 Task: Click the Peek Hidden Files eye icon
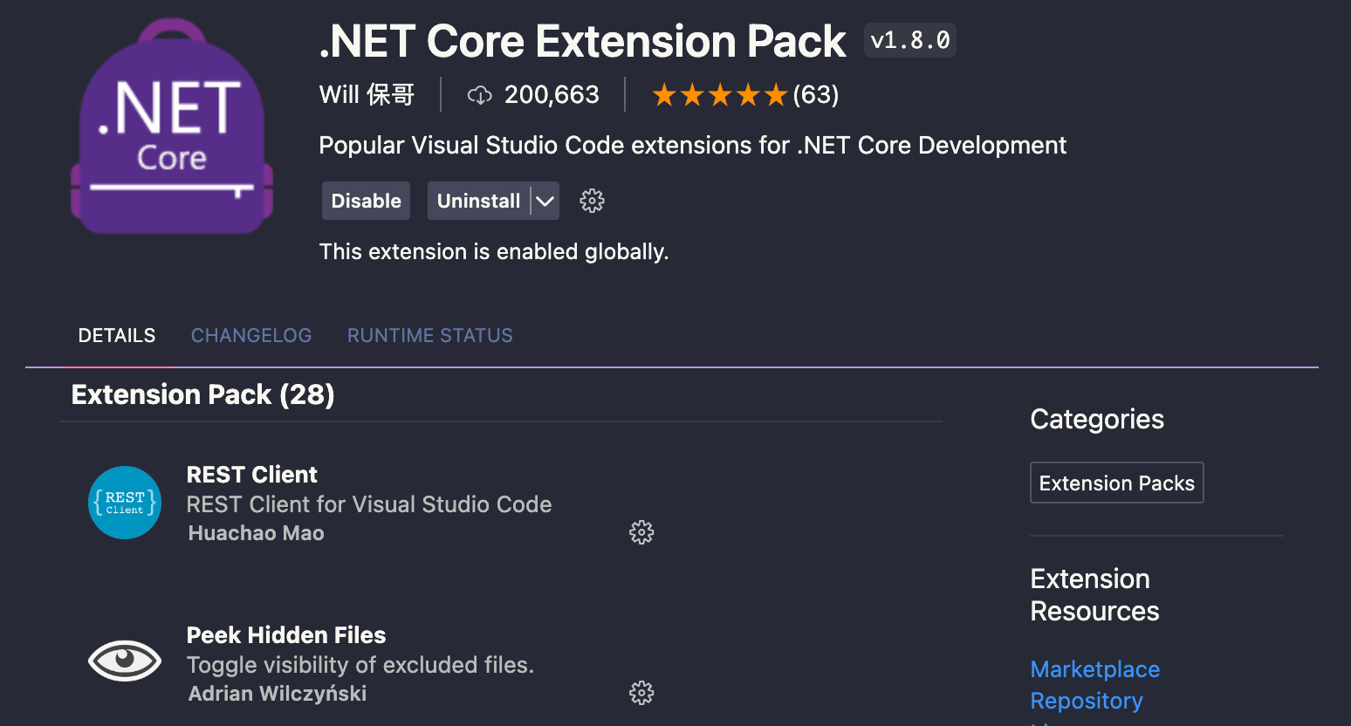pos(124,661)
